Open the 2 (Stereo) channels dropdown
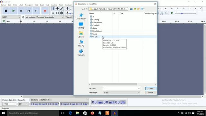The image size is (206, 116). tap(69, 17)
